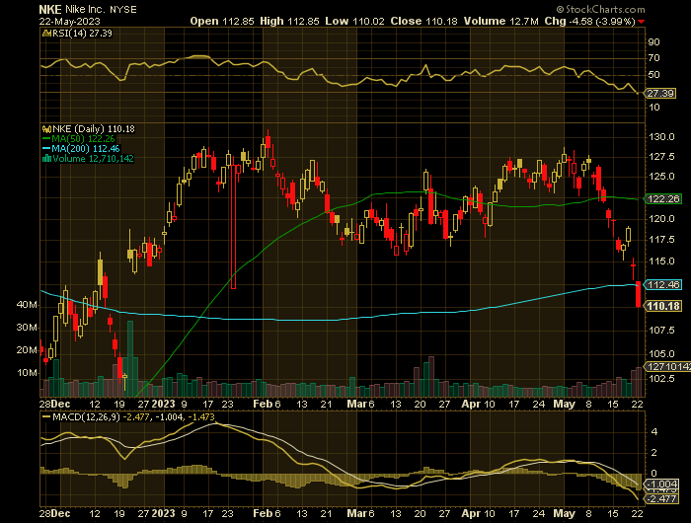Viewport: 691px width, 523px height.
Task: Click the Nike Inc. company name
Action: point(85,9)
